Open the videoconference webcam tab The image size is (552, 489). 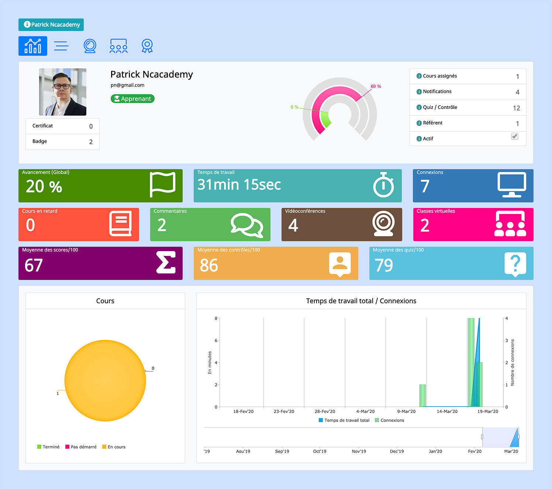click(90, 46)
